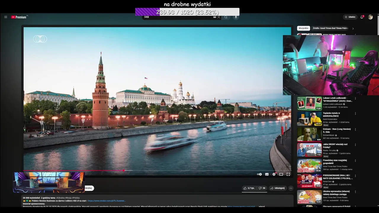Screen dimensions: 379x213
Task: Start voice search with the microphone
Action: (x=236, y=17)
